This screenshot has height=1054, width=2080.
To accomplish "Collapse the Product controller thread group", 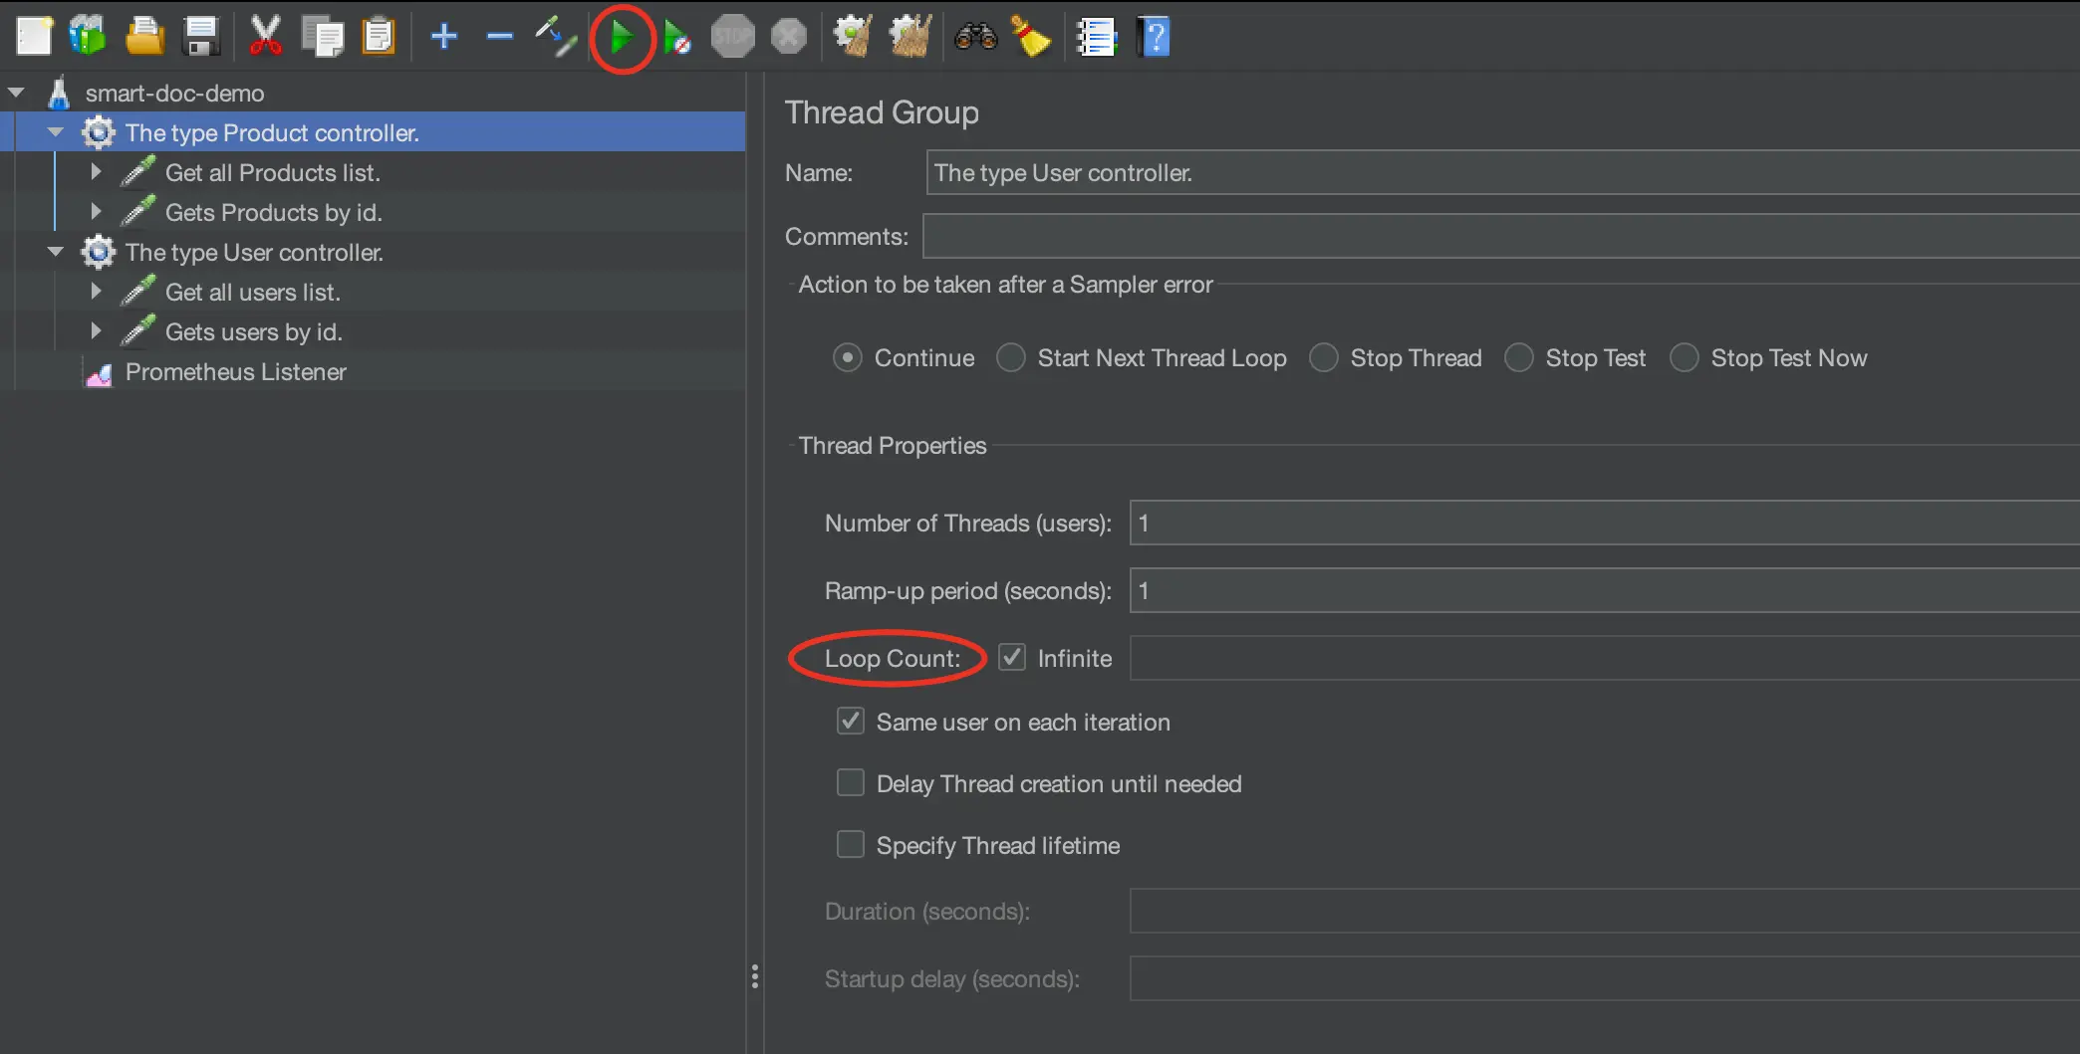I will coord(56,132).
